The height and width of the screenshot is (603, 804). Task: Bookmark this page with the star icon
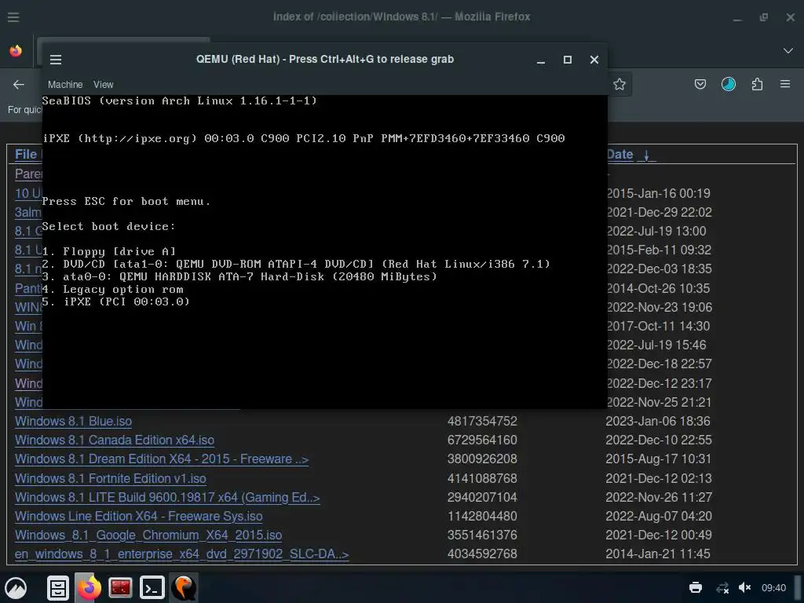point(619,84)
